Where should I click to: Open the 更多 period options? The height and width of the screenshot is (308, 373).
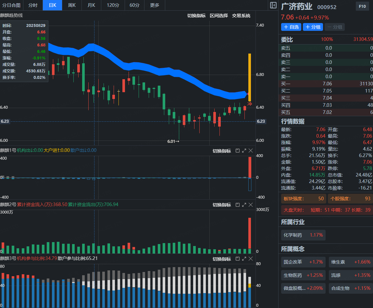pyautogui.click(x=155, y=5)
